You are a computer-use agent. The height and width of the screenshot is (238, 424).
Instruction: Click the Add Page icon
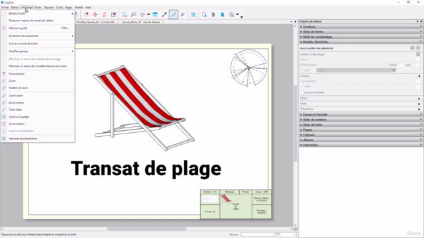(x=204, y=15)
